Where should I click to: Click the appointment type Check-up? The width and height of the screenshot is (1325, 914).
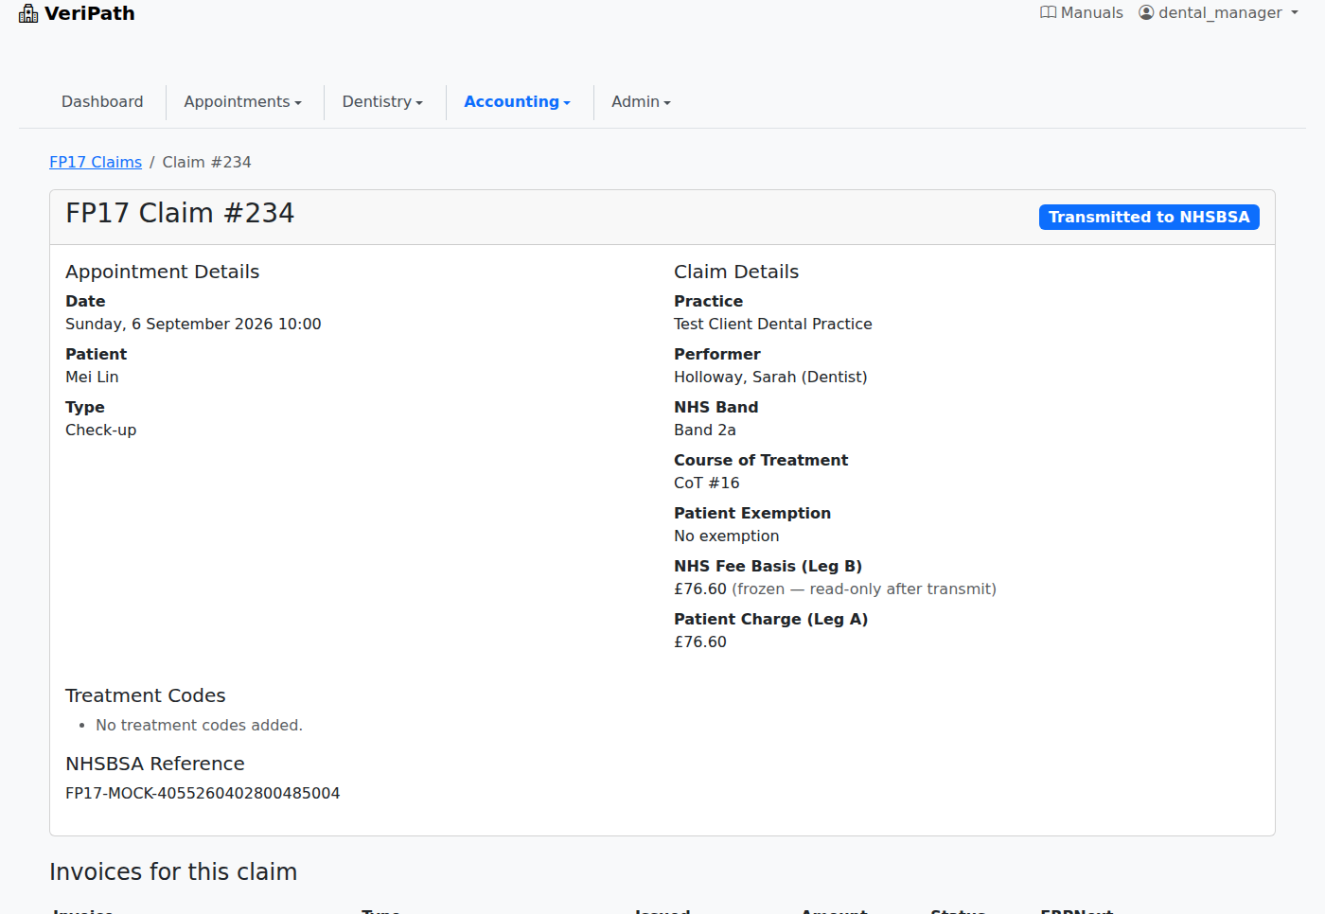pos(100,430)
